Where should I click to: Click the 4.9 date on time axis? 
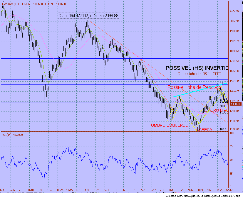pyautogui.click(x=124, y=190)
